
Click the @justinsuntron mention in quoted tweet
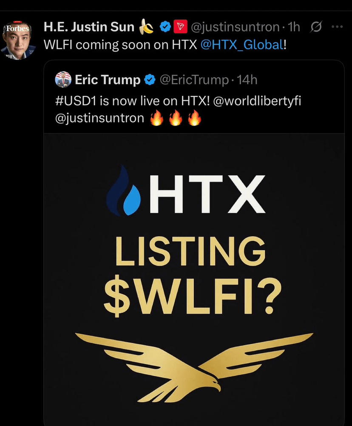(x=99, y=118)
